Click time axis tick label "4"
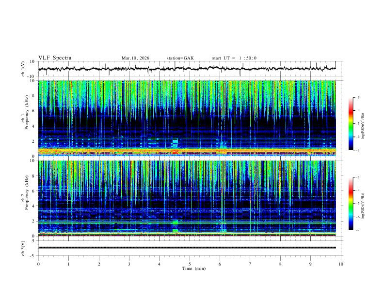The width and height of the screenshot is (384, 296). (160, 264)
